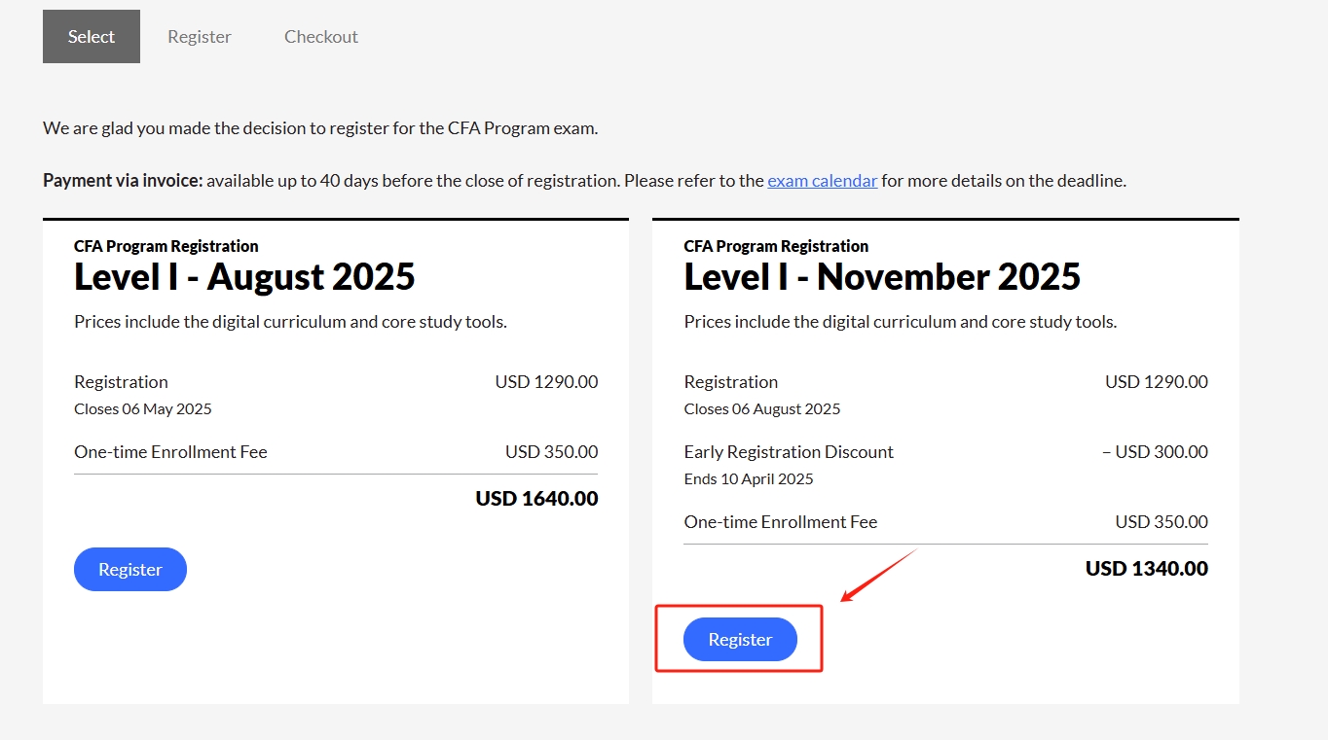This screenshot has height=740, width=1328.
Task: Click One-time Enrollment Fee in August card
Action: pos(170,452)
